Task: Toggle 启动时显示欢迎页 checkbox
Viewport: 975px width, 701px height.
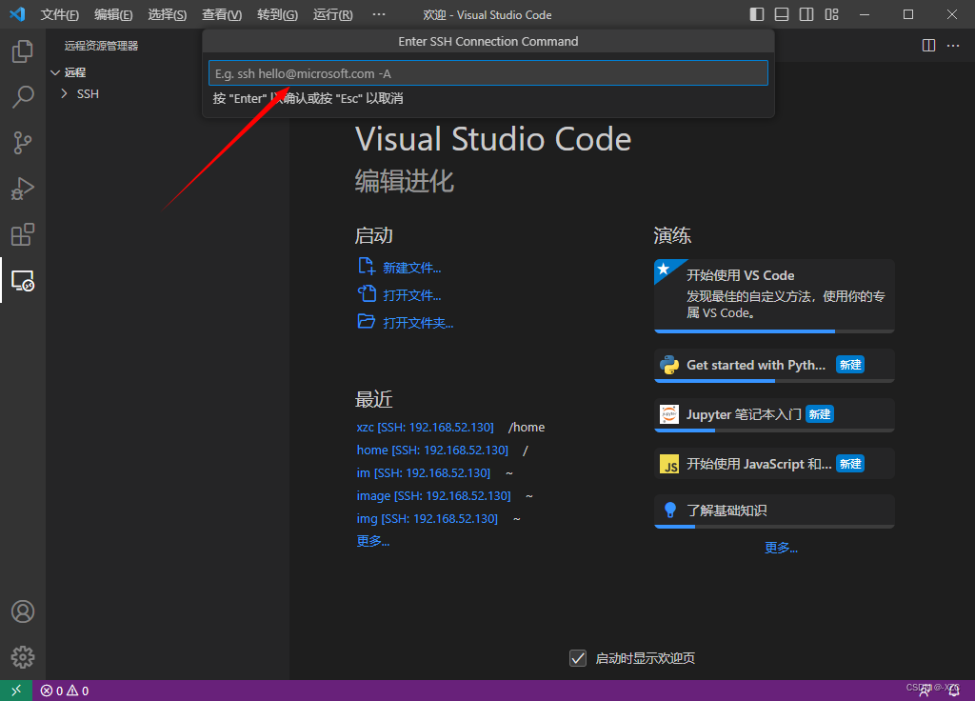Action: (578, 657)
